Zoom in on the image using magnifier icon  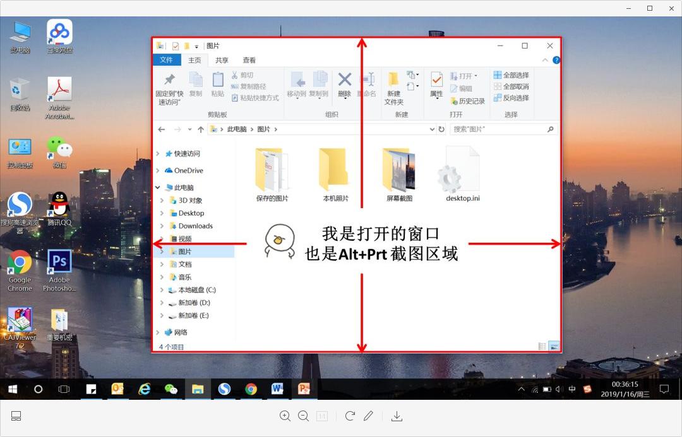(x=285, y=416)
